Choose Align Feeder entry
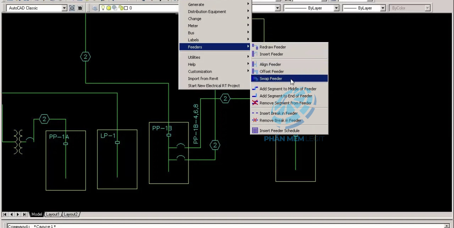 coord(289,64)
